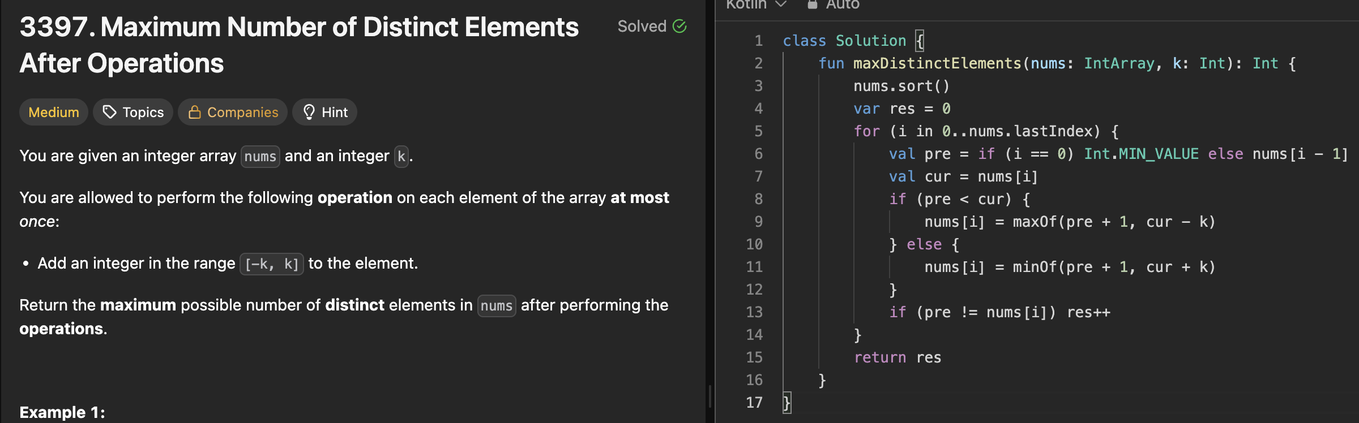
Task: Click the Hint lightbulb icon
Action: pos(309,112)
